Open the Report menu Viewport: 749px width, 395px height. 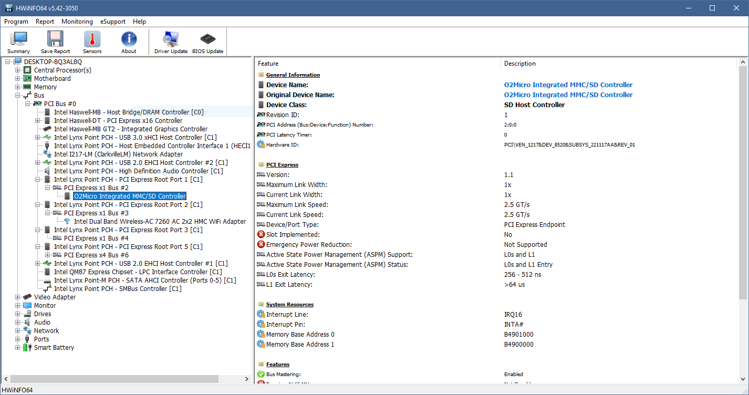click(45, 22)
